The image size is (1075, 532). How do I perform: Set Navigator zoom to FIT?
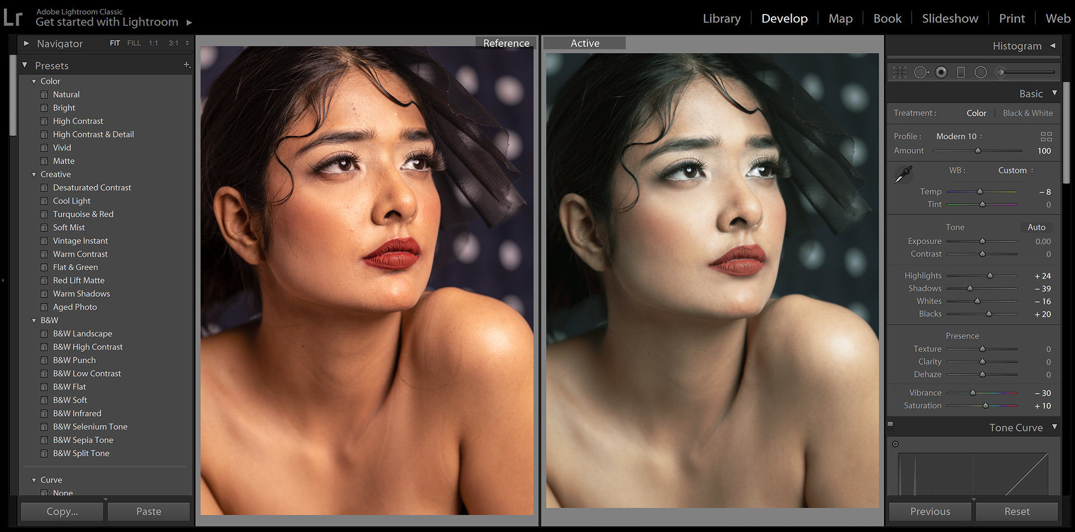pos(115,43)
